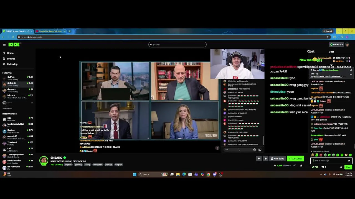Click the Kick search field
Screen dimensions: 355x199
pos(177,44)
